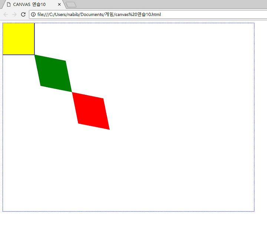
Task: Click the browser back arrow
Action: pos(6,14)
